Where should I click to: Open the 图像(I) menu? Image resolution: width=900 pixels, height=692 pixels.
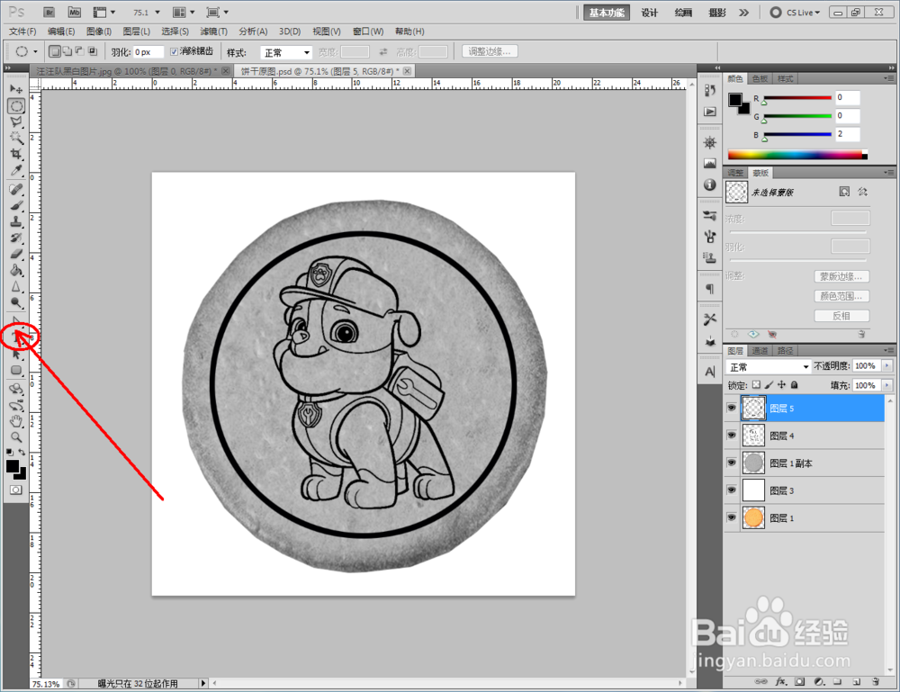point(99,31)
